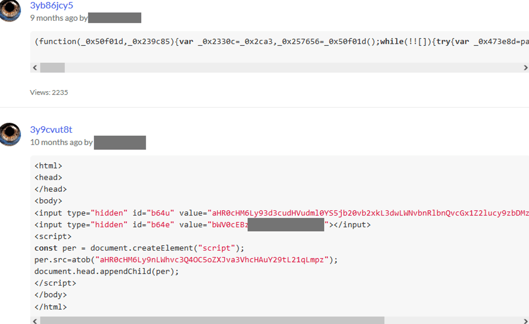Click the closing </script> tag line
Viewport: 529px width, 324px height.
tap(55, 283)
